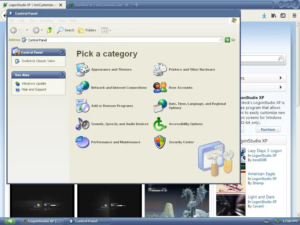Open Network and Internet Connections icon
This screenshot has width=300, height=225.
pyautogui.click(x=82, y=87)
